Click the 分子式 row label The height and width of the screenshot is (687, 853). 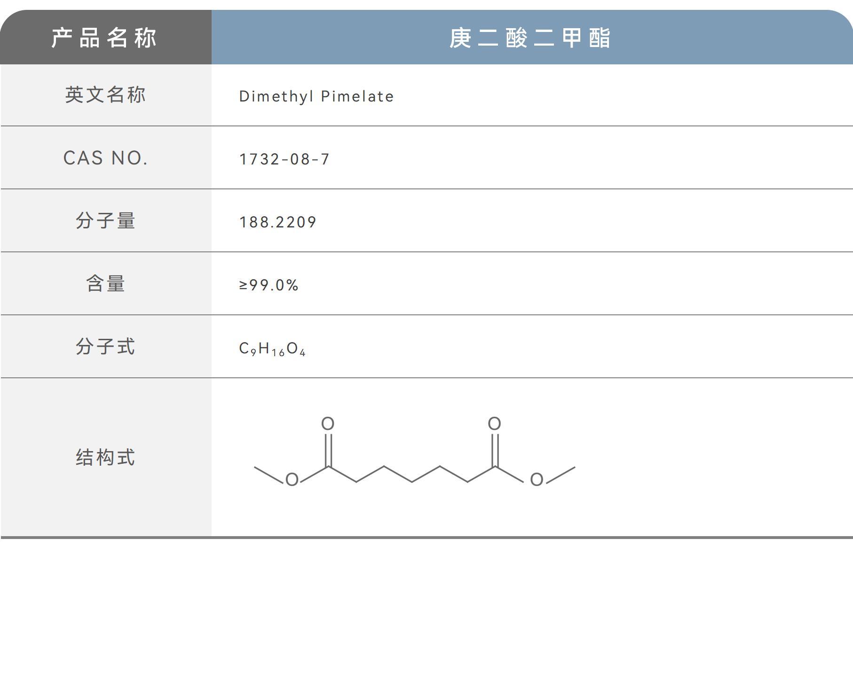pyautogui.click(x=106, y=346)
